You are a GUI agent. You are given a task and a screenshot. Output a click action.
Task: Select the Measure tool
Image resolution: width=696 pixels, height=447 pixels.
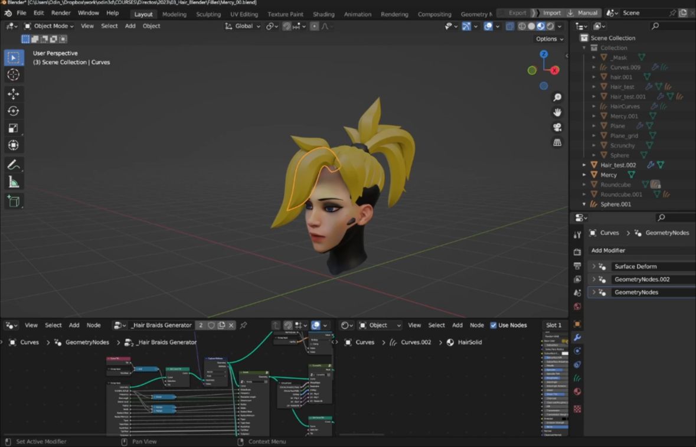click(14, 182)
